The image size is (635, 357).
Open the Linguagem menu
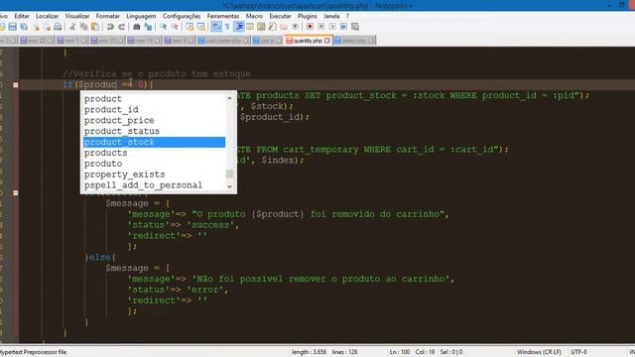(141, 16)
